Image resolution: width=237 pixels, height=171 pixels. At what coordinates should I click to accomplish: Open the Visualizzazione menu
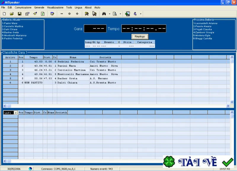55,7
